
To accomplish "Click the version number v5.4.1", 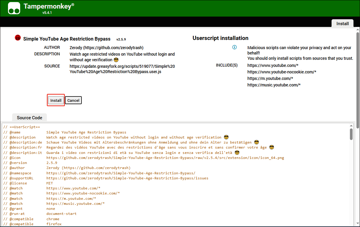I will [x=47, y=13].
